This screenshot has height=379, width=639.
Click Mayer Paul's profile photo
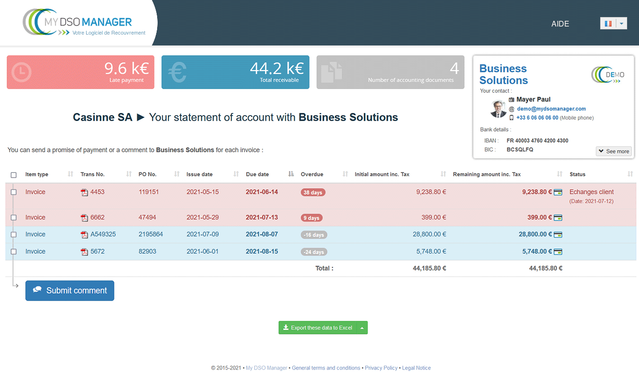(498, 109)
